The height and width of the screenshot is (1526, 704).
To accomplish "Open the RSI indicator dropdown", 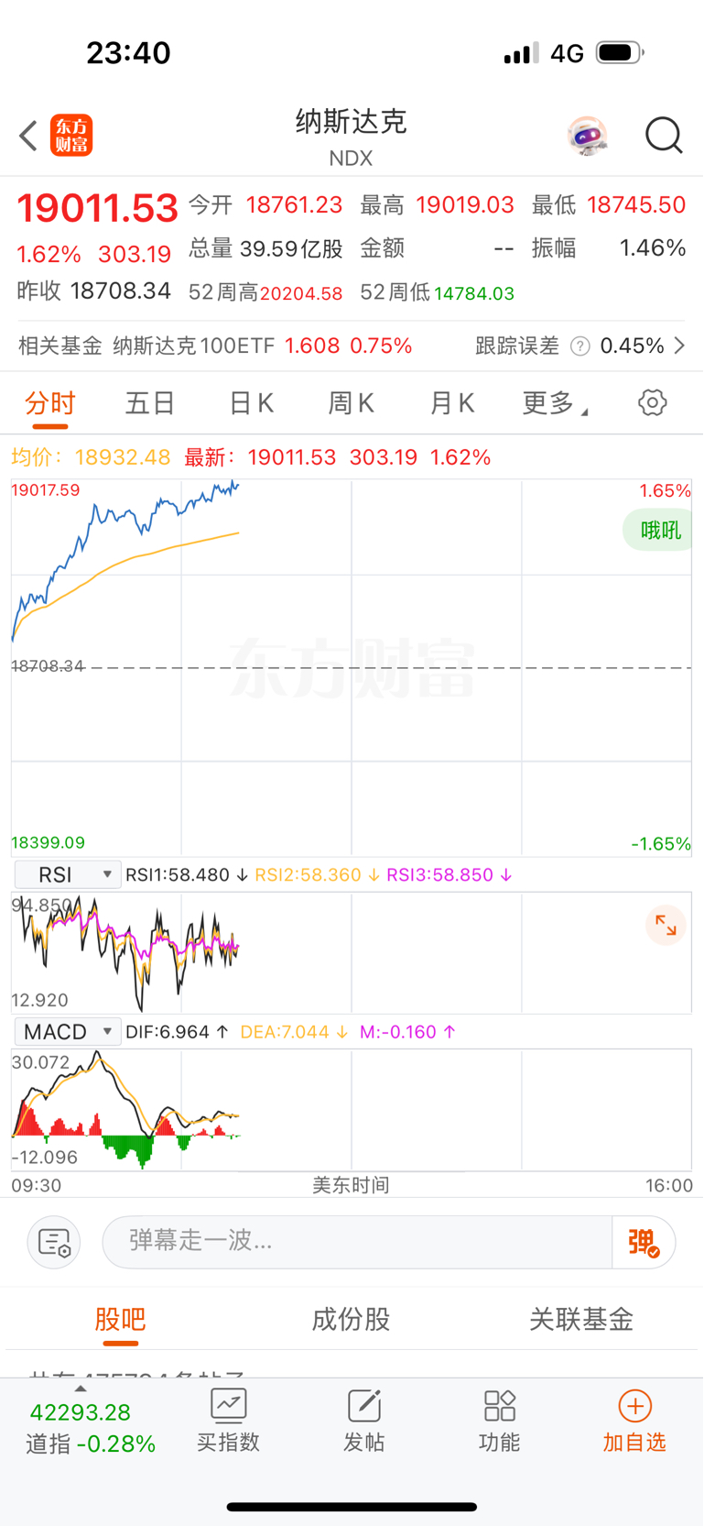I will point(68,874).
